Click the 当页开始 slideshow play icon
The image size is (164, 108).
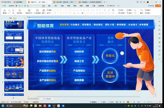19,10
